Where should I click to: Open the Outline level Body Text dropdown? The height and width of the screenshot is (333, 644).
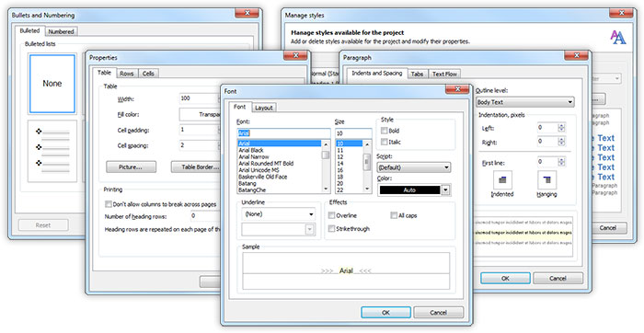pos(525,102)
